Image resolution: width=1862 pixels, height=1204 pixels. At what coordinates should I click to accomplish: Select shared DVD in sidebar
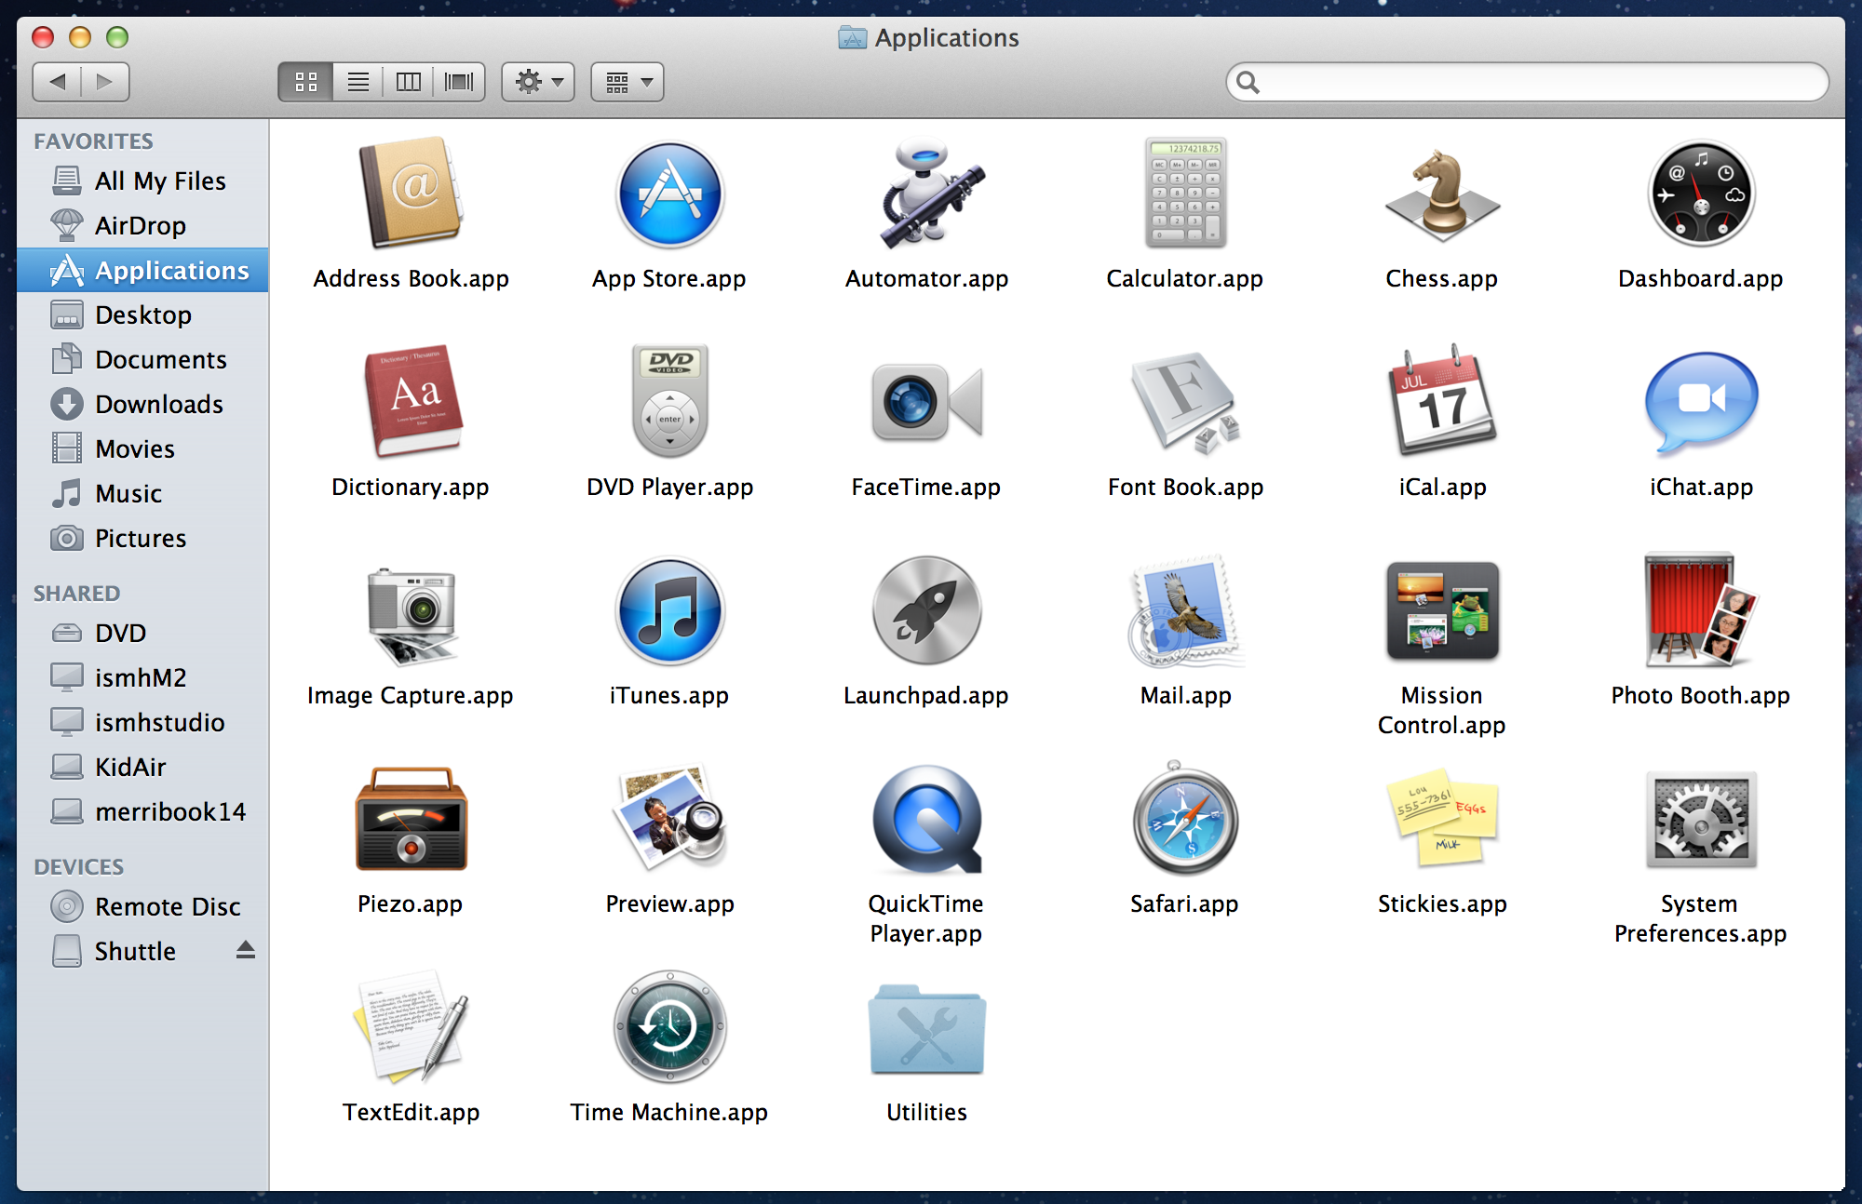142,633
